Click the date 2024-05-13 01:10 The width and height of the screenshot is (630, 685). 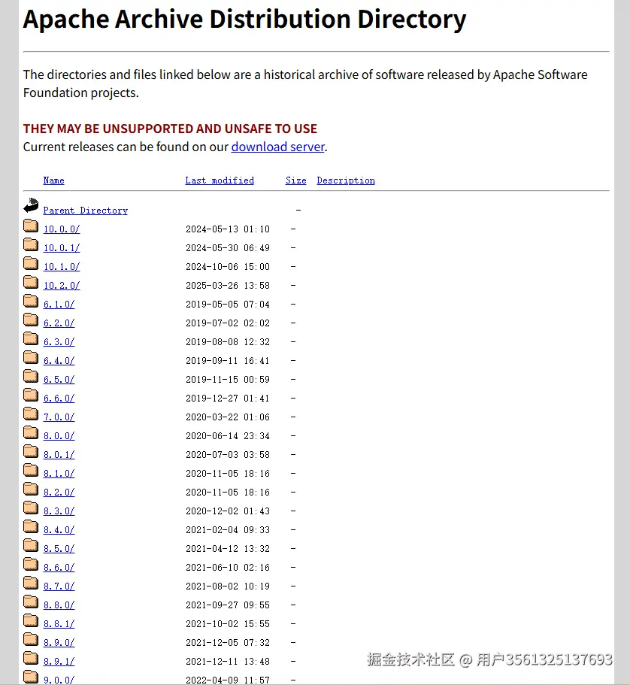click(228, 229)
